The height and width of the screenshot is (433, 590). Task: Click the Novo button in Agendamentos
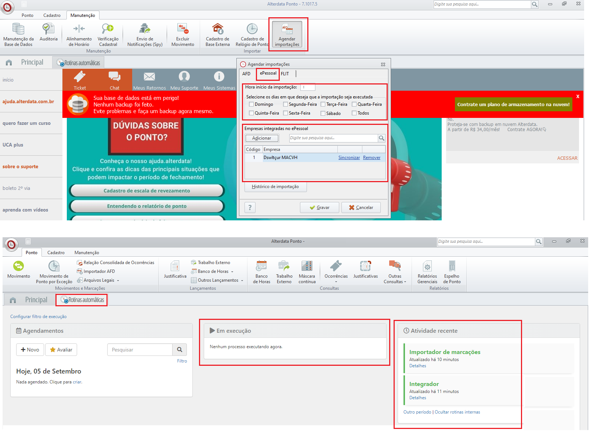pyautogui.click(x=30, y=350)
